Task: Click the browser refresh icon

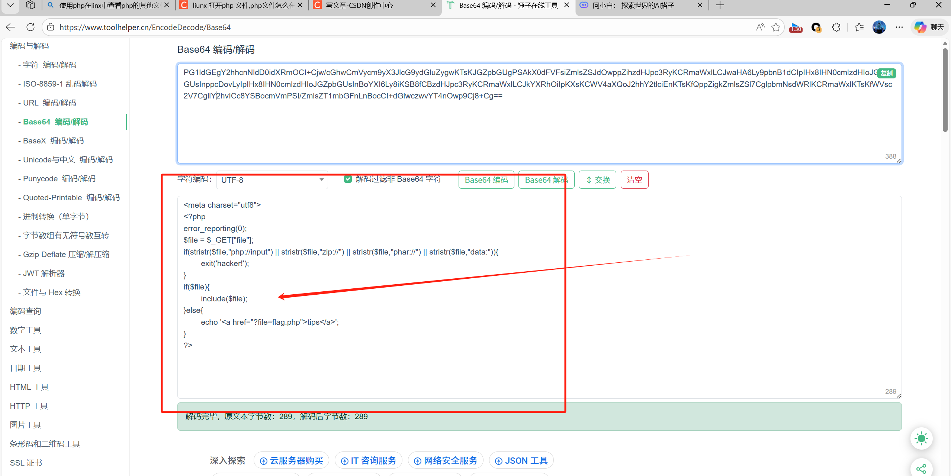Action: coord(30,27)
